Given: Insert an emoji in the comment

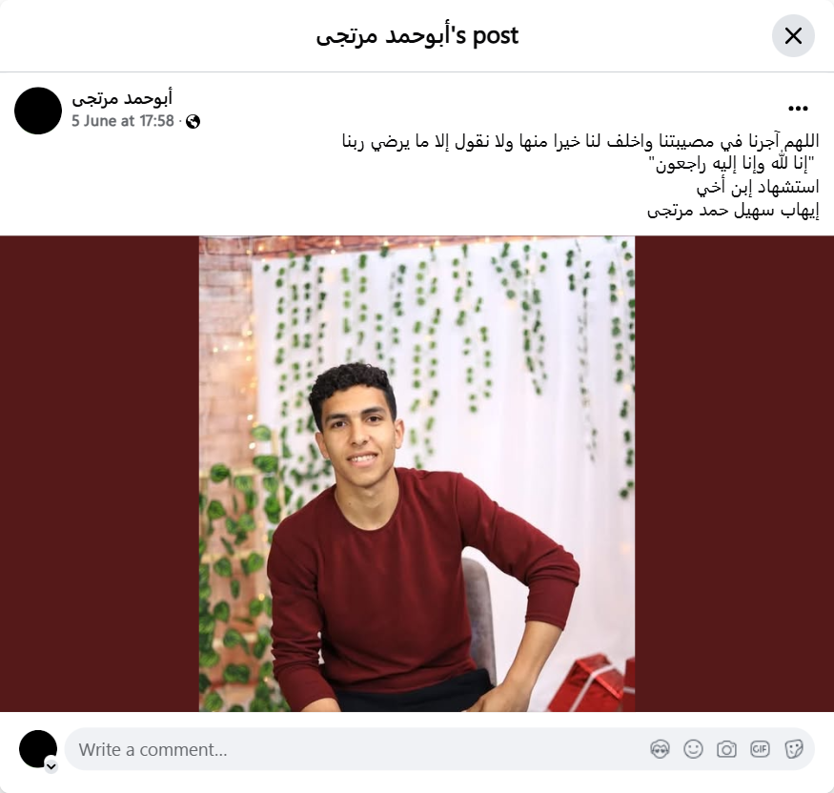Looking at the screenshot, I should click(693, 749).
